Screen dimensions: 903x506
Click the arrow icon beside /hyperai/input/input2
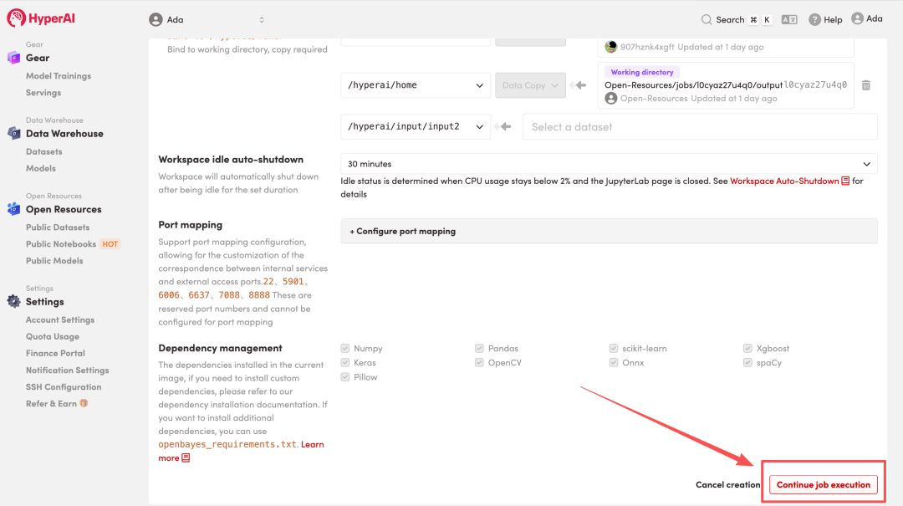(503, 127)
